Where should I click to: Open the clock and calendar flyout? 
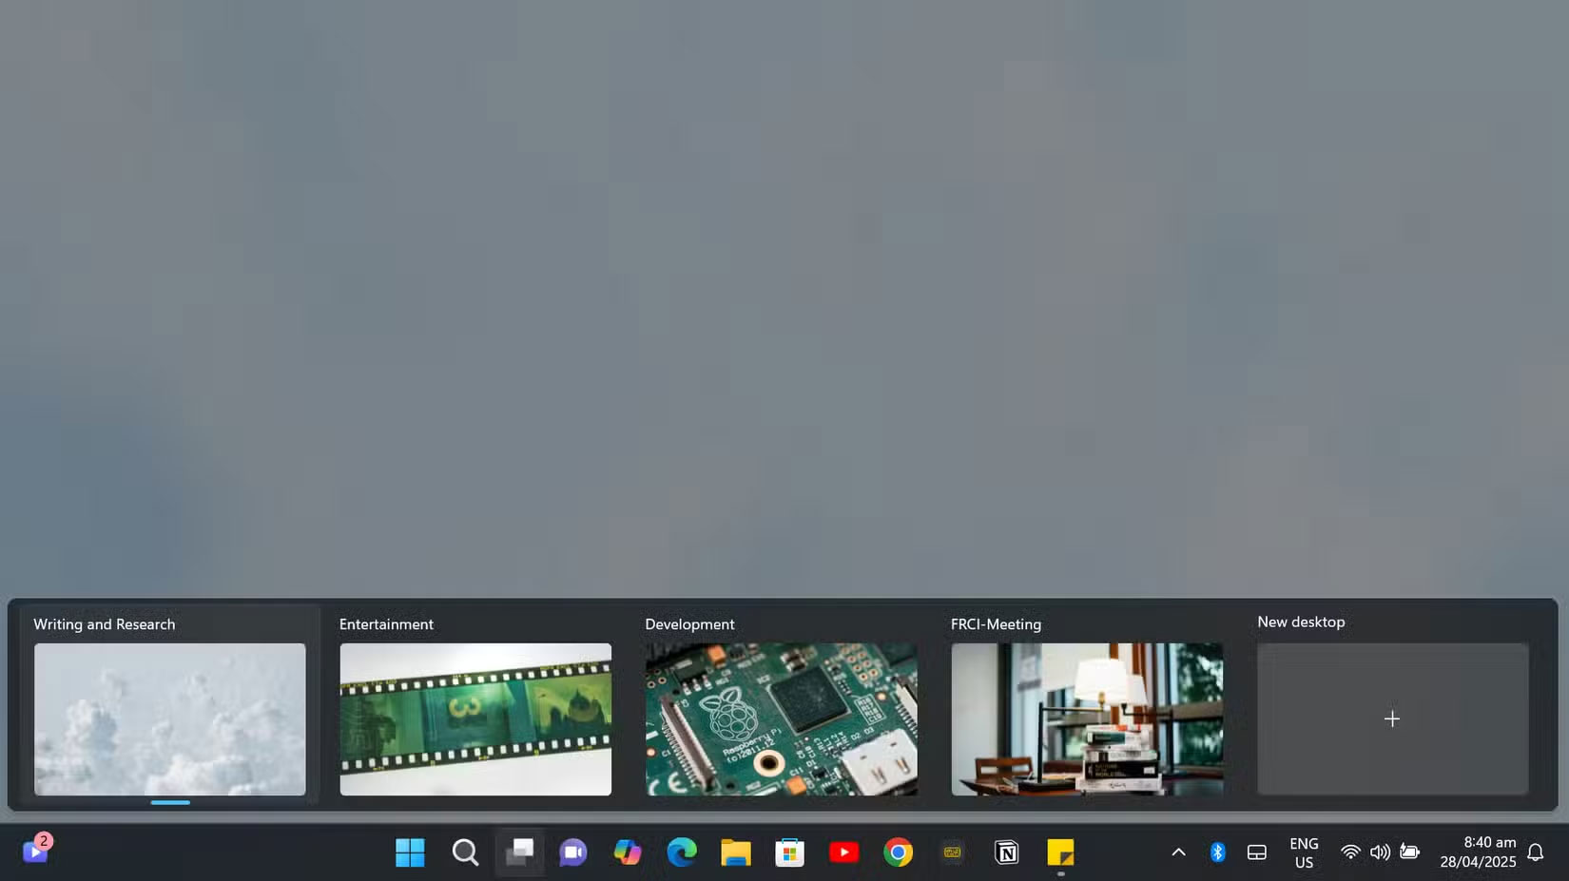click(1477, 852)
